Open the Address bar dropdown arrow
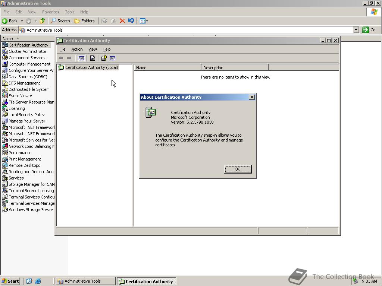The height and width of the screenshot is (286, 382). (x=356, y=30)
